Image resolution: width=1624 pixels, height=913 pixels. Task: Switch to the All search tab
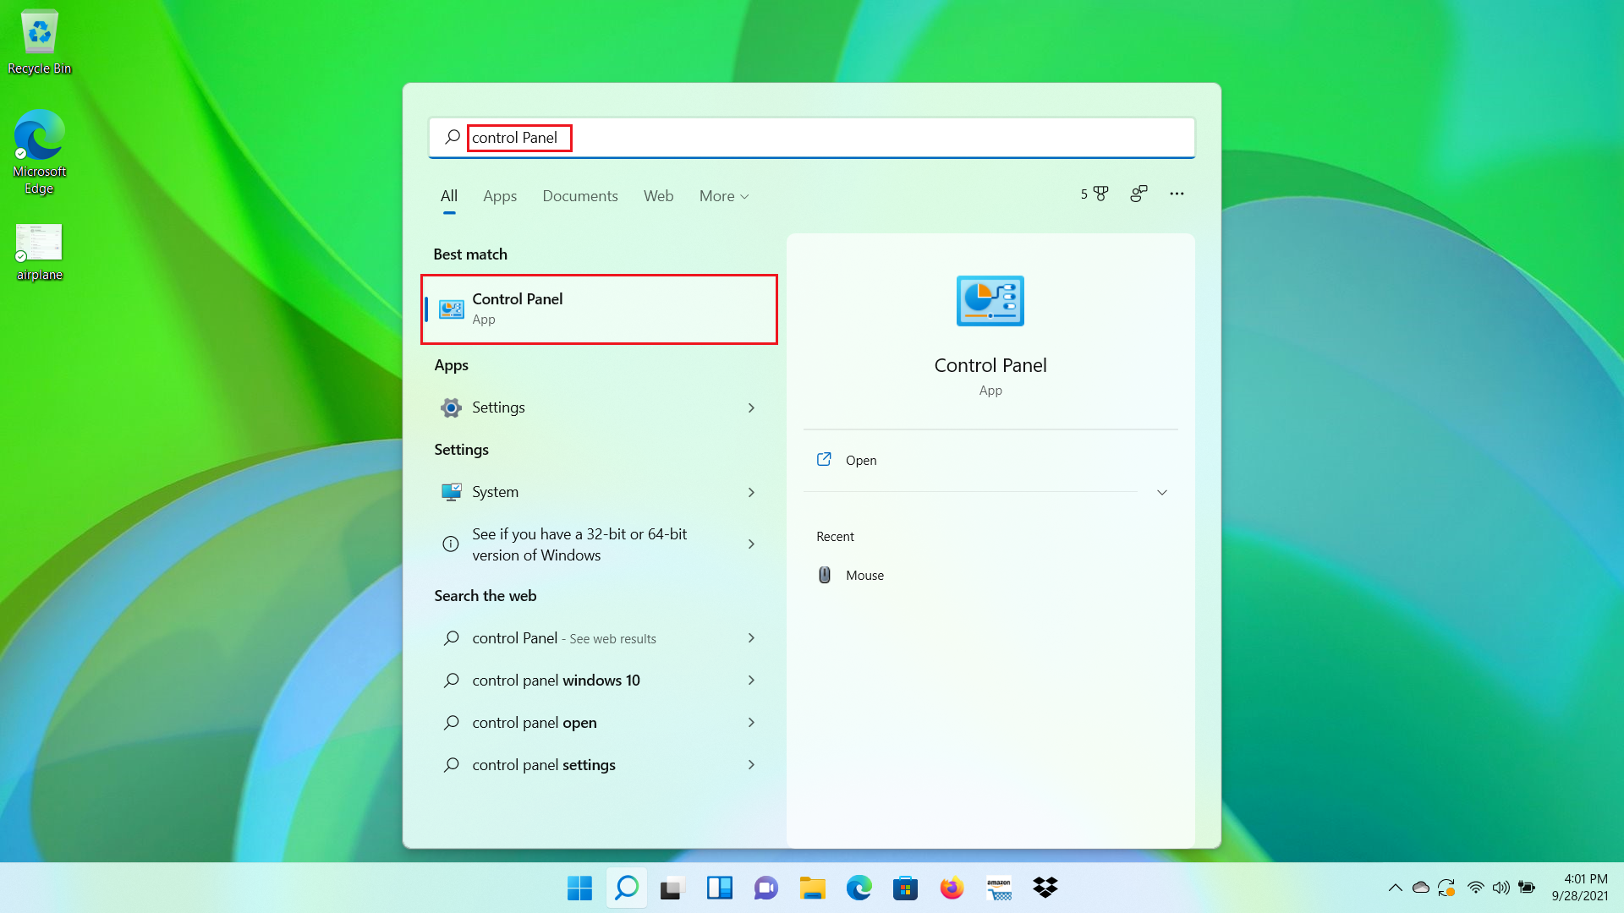[449, 196]
